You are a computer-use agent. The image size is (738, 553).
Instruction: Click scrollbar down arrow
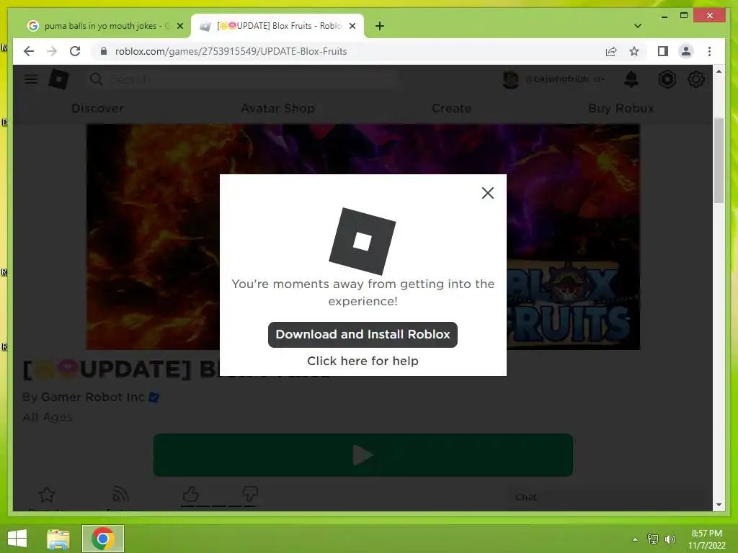coord(719,505)
